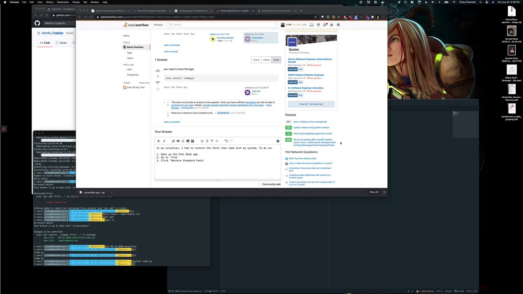Open Jobs in left sidebar
The height and width of the screenshot is (294, 523).
tap(129, 69)
